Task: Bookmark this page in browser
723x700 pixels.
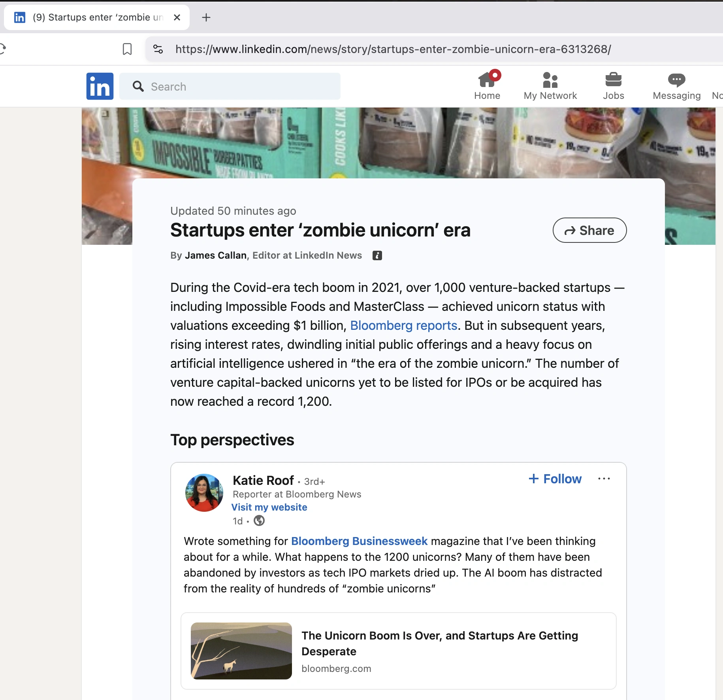Action: click(x=127, y=49)
